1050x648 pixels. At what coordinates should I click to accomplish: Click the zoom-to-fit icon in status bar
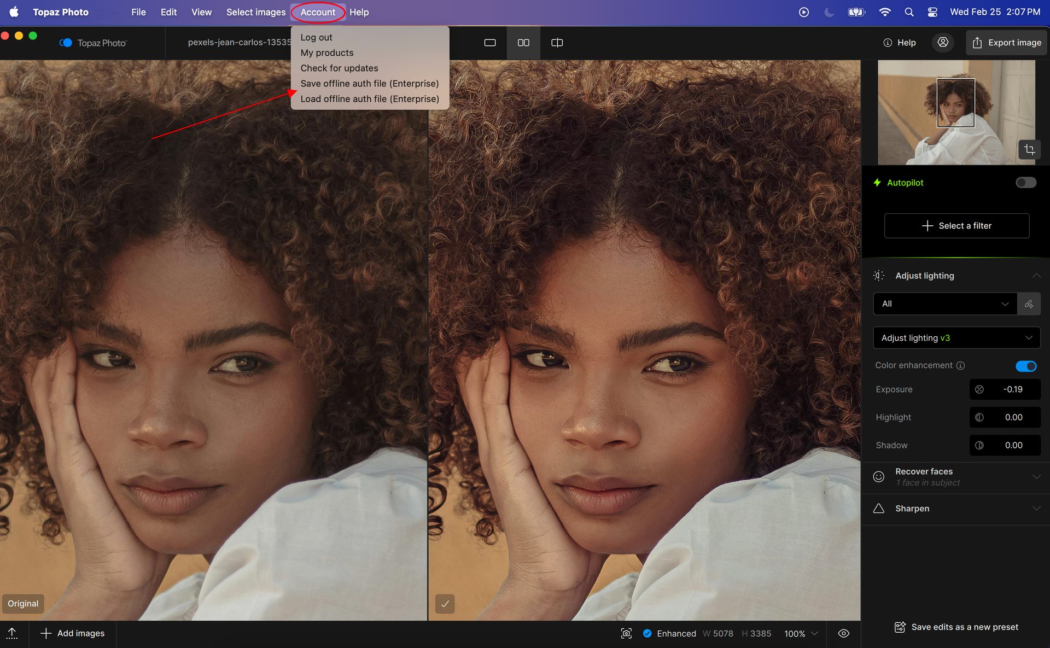pos(626,633)
